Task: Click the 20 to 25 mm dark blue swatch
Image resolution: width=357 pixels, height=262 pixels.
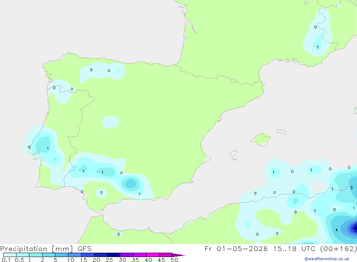Action: [x=100, y=255]
